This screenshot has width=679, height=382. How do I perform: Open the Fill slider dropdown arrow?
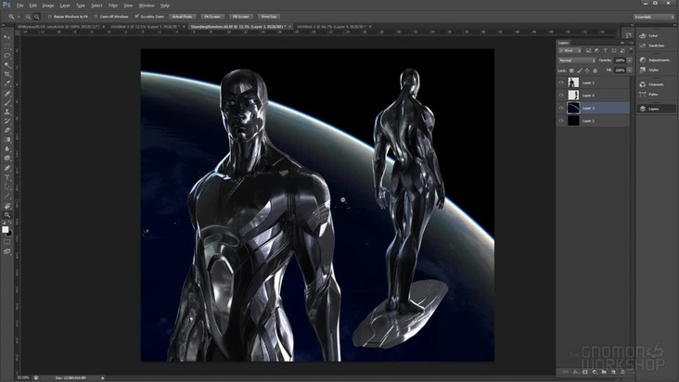630,70
